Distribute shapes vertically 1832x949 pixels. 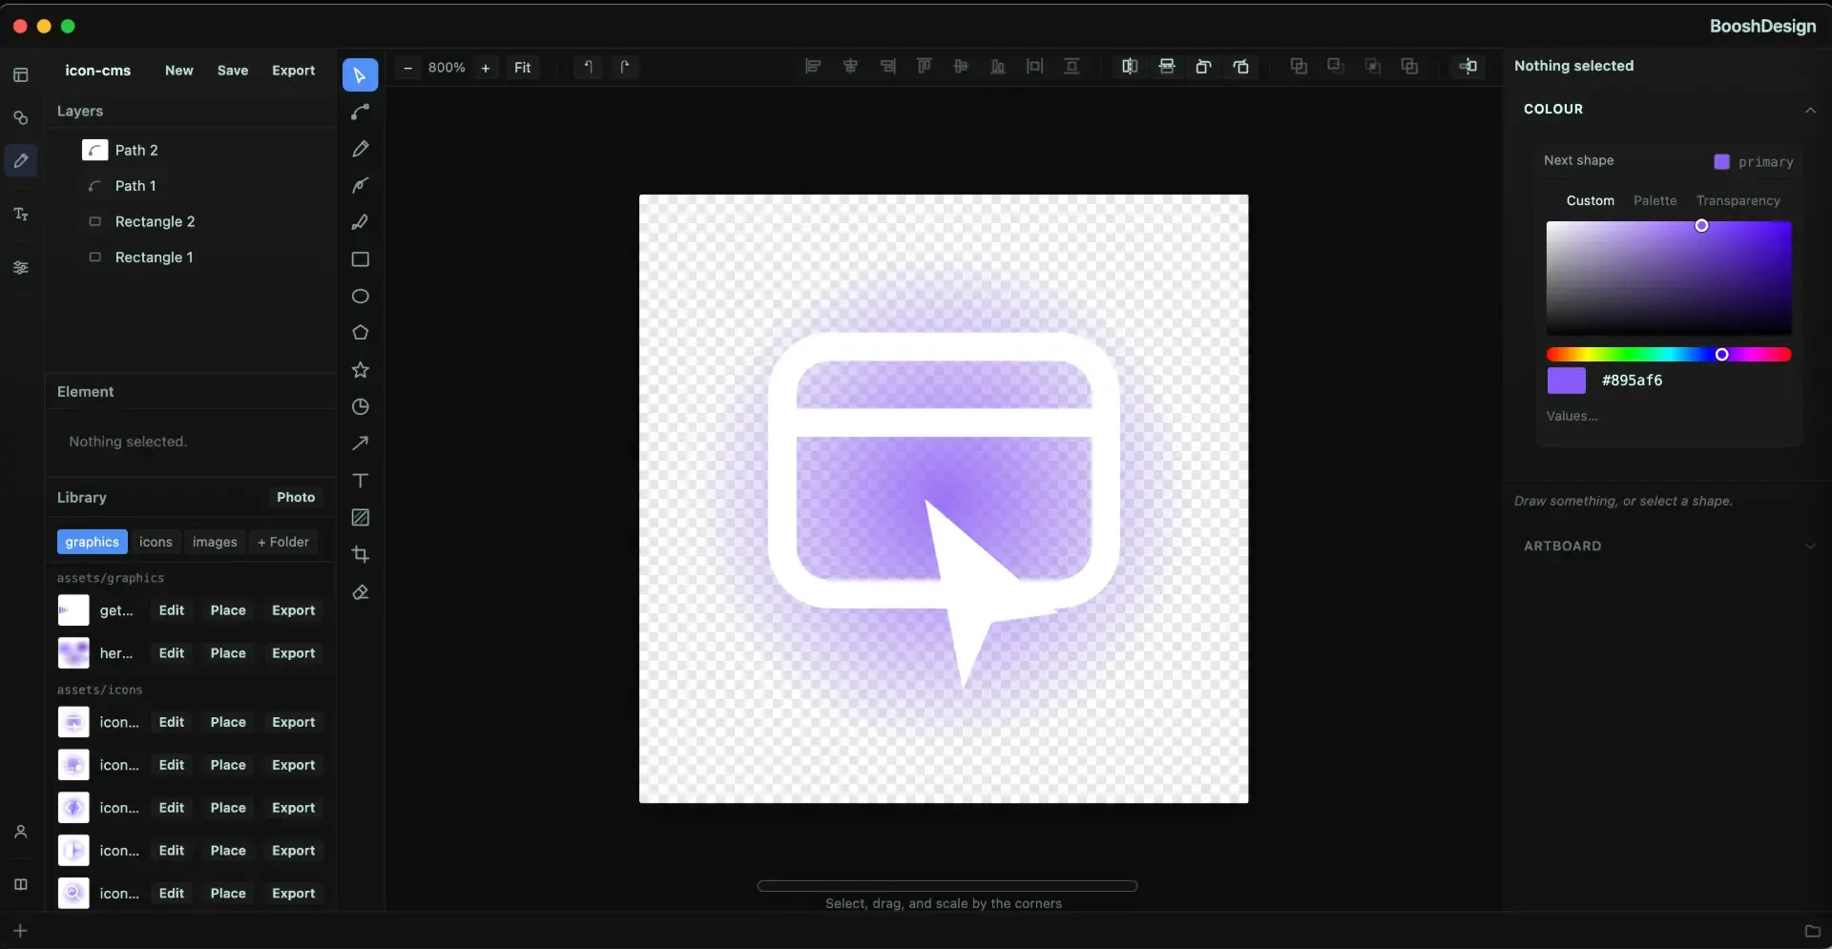pos(1072,67)
